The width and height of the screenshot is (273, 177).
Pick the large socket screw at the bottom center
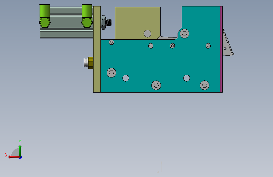click(156, 85)
